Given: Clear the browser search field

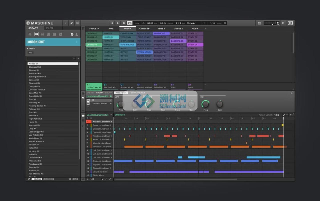Looking at the screenshot, I should pyautogui.click(x=74, y=58).
